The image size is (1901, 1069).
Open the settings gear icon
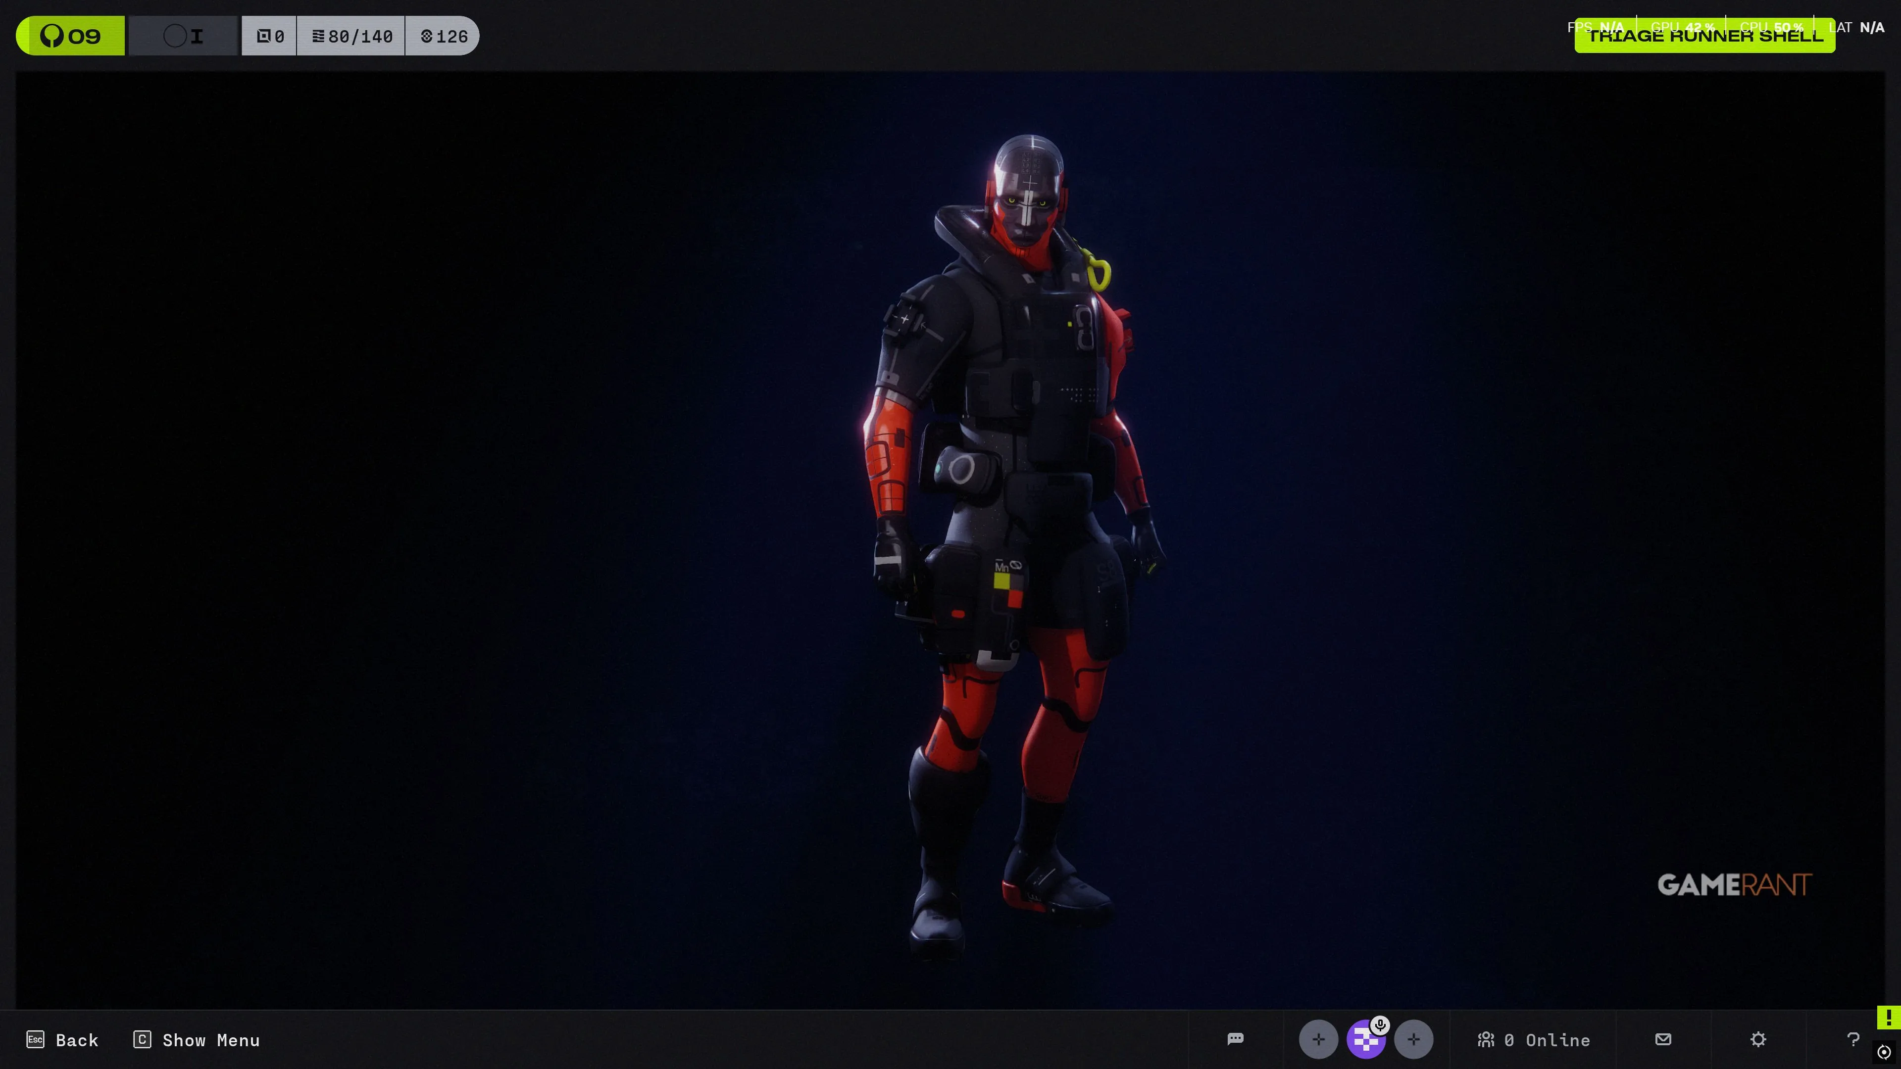coord(1758,1039)
